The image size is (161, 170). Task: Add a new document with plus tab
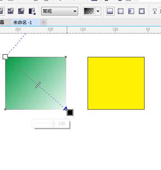pyautogui.click(x=44, y=22)
